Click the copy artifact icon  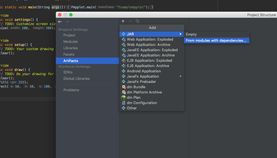[x=137, y=21]
